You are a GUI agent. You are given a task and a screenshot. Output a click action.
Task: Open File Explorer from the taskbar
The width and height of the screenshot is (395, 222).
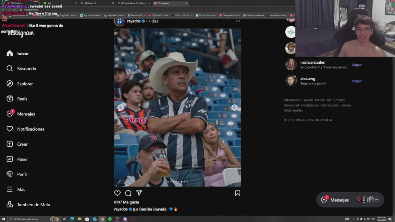(80, 219)
